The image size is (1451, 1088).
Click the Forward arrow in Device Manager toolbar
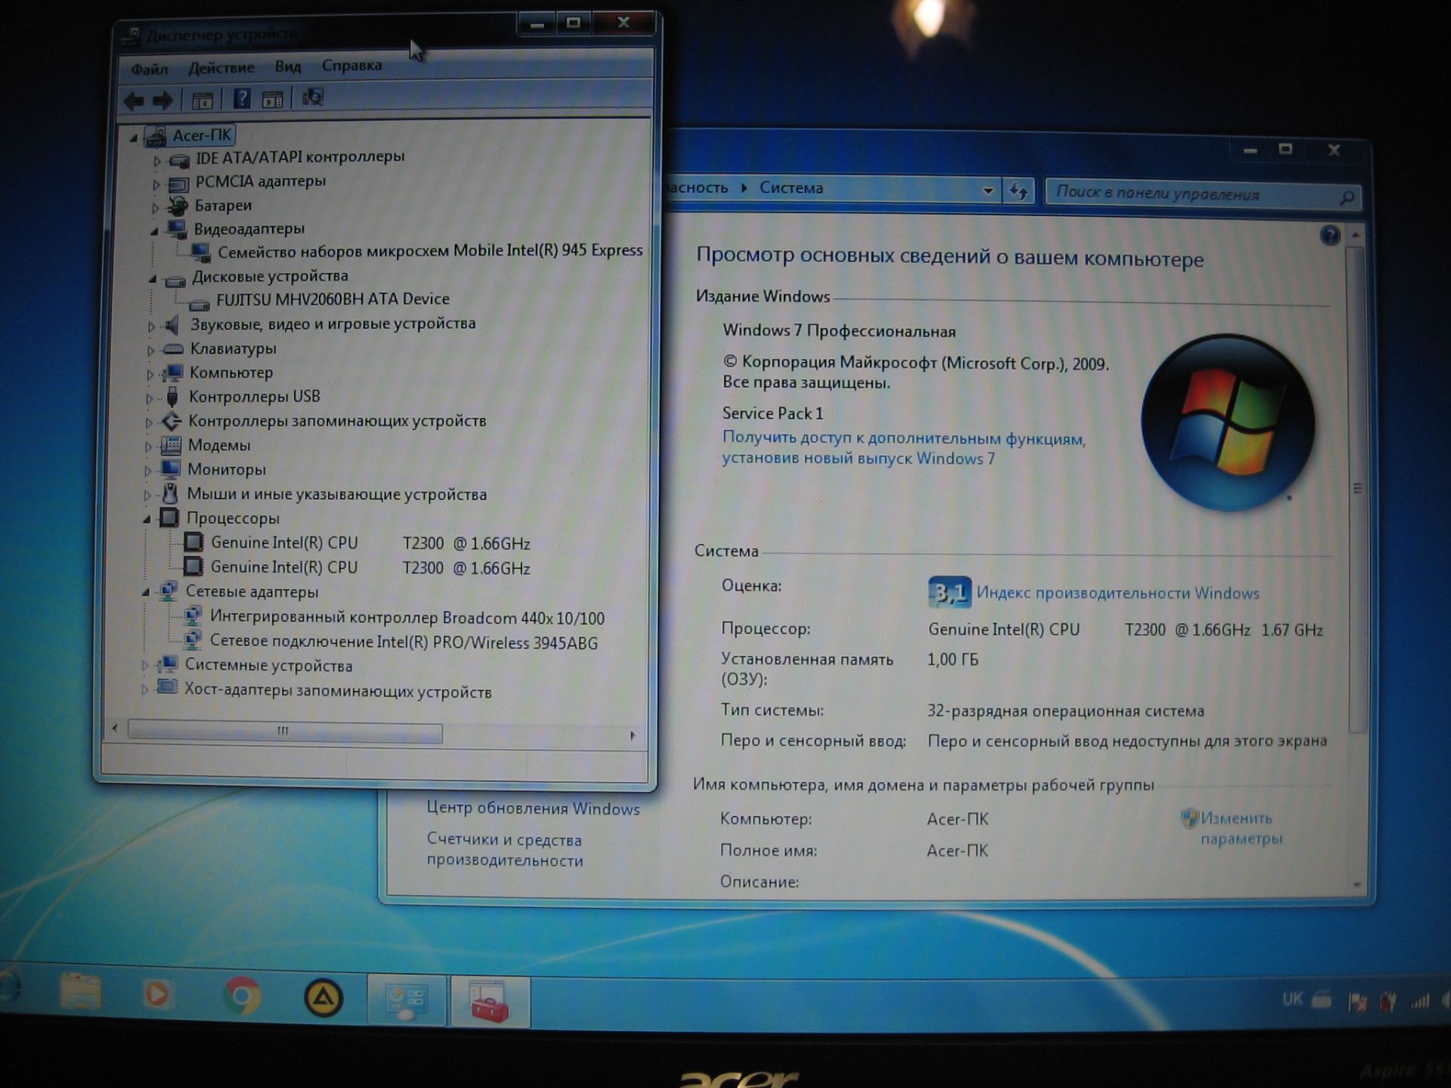(x=162, y=100)
